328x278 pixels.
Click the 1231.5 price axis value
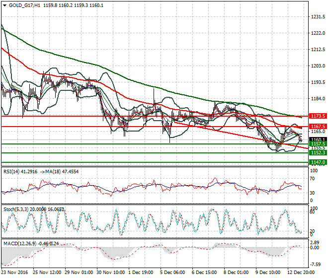pyautogui.click(x=318, y=17)
